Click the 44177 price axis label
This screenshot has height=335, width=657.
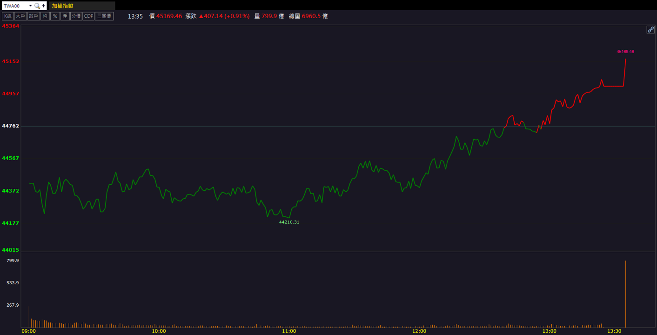11,223
